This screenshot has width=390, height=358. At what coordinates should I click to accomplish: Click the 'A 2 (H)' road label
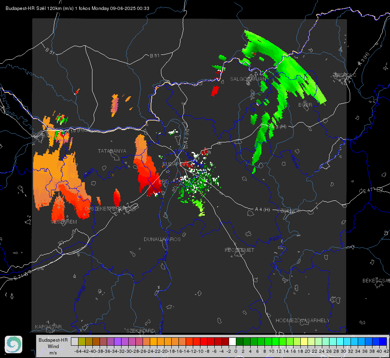pos(186,136)
